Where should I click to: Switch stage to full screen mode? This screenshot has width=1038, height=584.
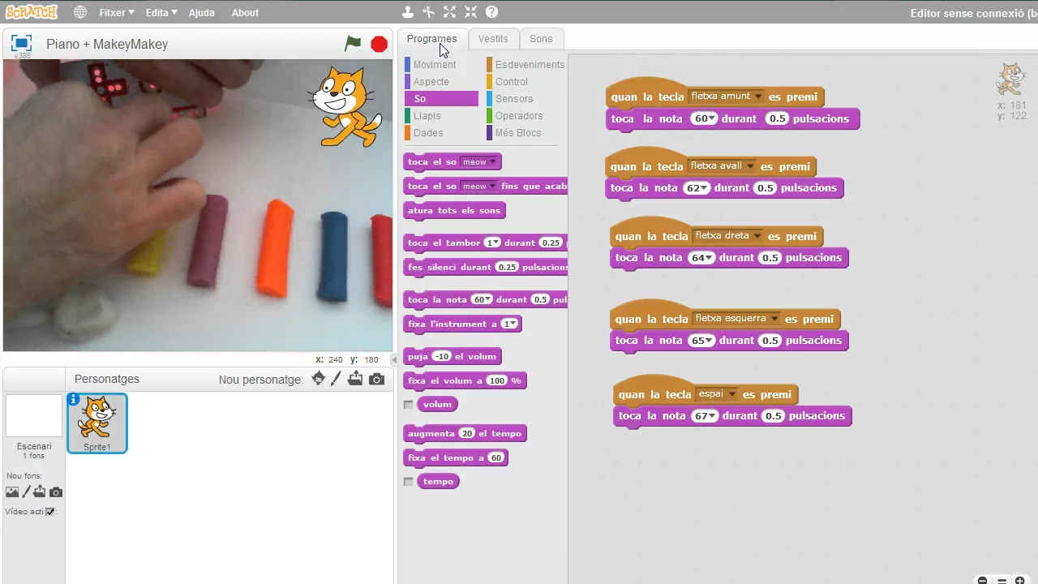coord(21,44)
